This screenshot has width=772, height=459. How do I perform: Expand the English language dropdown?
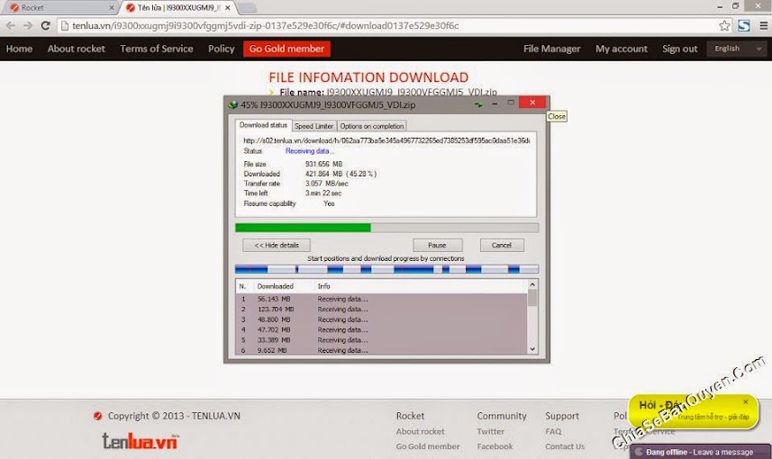click(x=737, y=49)
